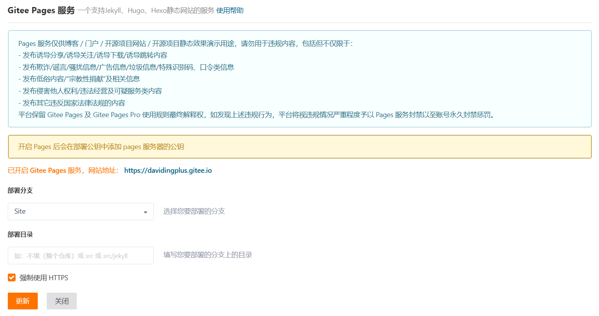This screenshot has width=599, height=316.
Task: Click the line 发布其它违反国家法律法规的内容
Action: (72, 103)
